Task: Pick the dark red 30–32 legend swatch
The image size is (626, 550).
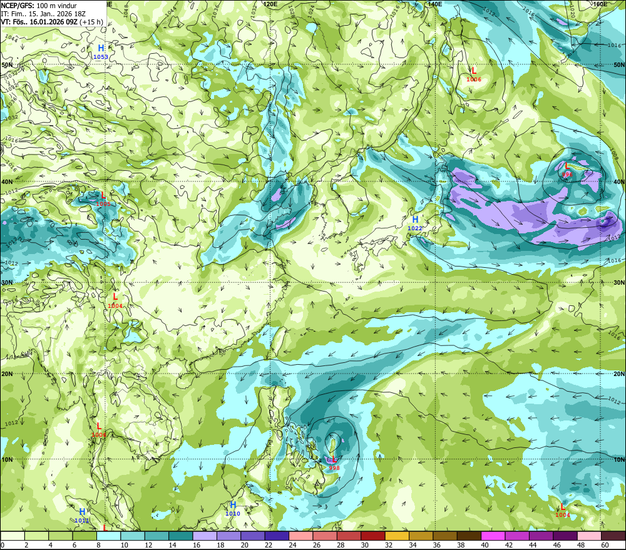Action: (x=373, y=536)
